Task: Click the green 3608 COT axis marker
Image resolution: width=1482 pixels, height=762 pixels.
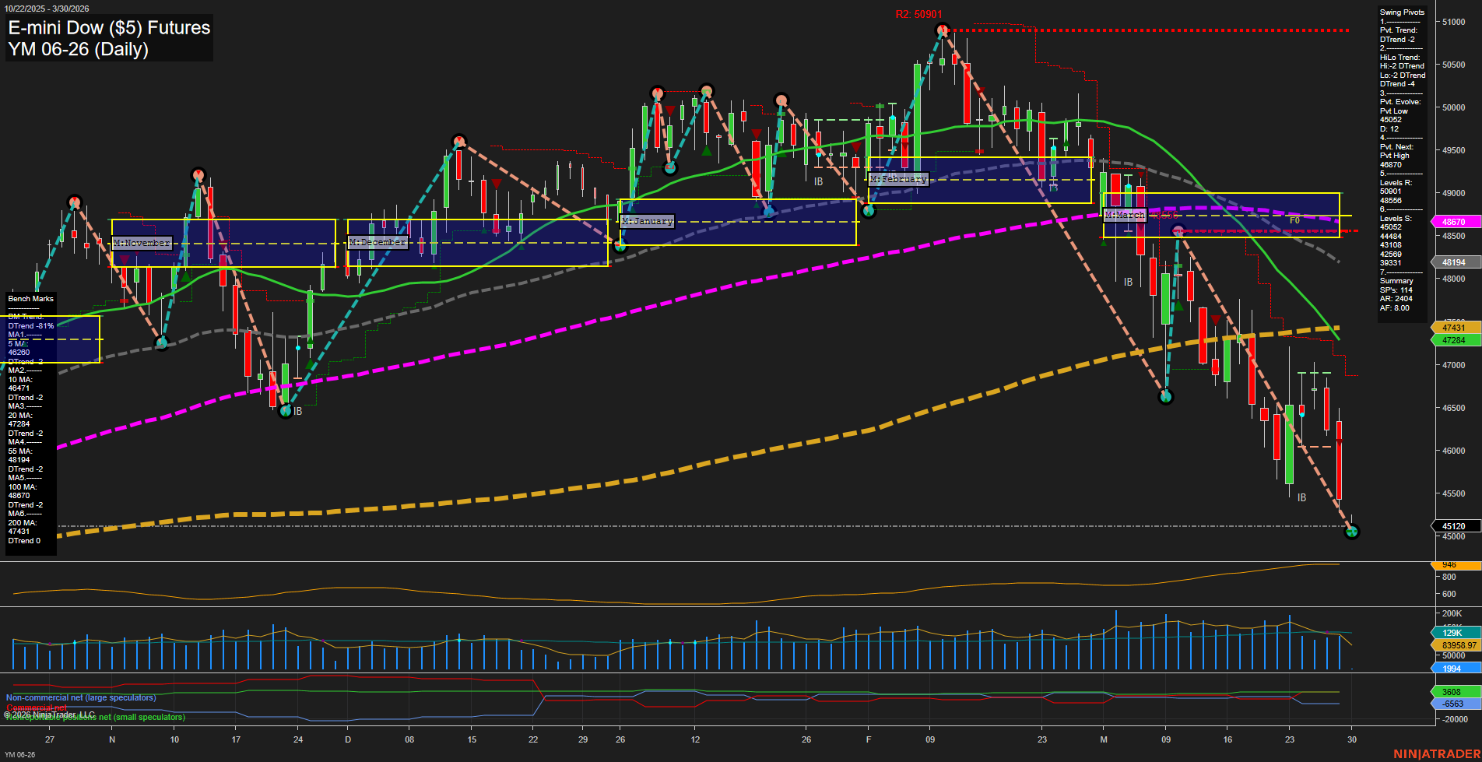Action: pos(1451,691)
